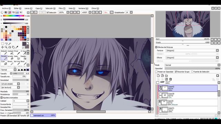
Task: Toggle Recortar Grupo checkbox
Action: pos(176,72)
